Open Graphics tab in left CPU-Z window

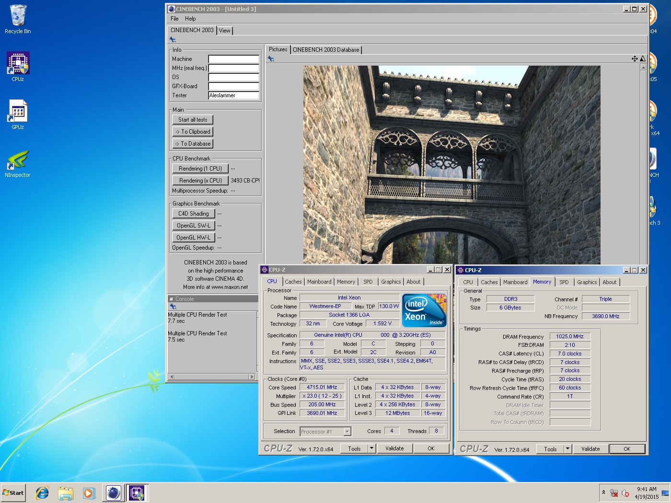point(391,282)
